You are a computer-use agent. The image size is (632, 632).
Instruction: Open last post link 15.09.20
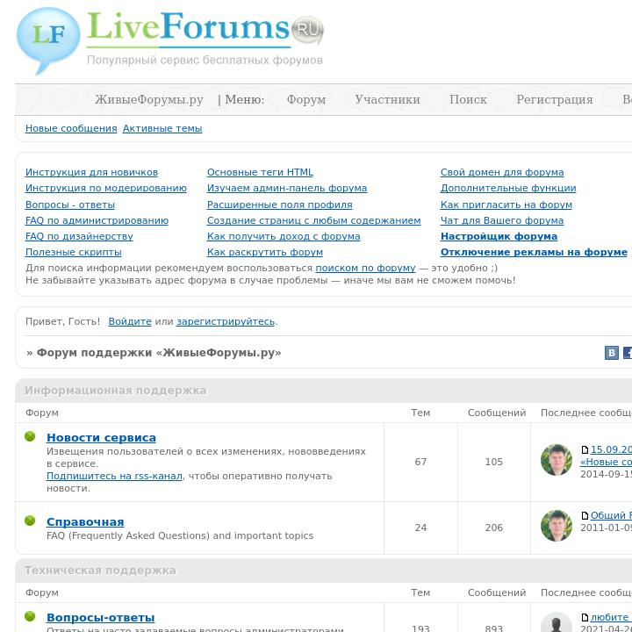click(611, 449)
